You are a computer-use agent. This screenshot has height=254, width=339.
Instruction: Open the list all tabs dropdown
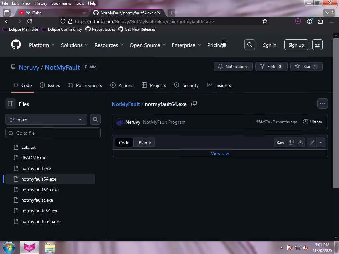pos(329,13)
